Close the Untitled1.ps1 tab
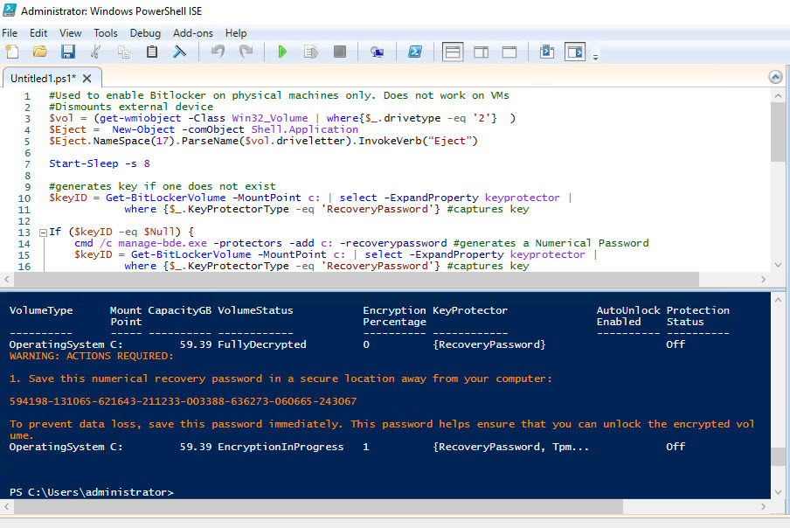The height and width of the screenshot is (528, 790). pos(87,79)
